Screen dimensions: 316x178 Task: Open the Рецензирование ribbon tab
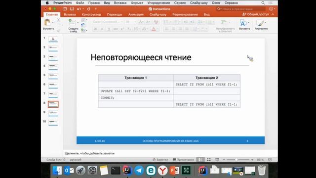[185, 14]
